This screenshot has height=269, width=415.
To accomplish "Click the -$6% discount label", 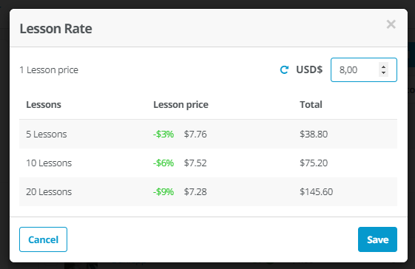I will tap(163, 163).
